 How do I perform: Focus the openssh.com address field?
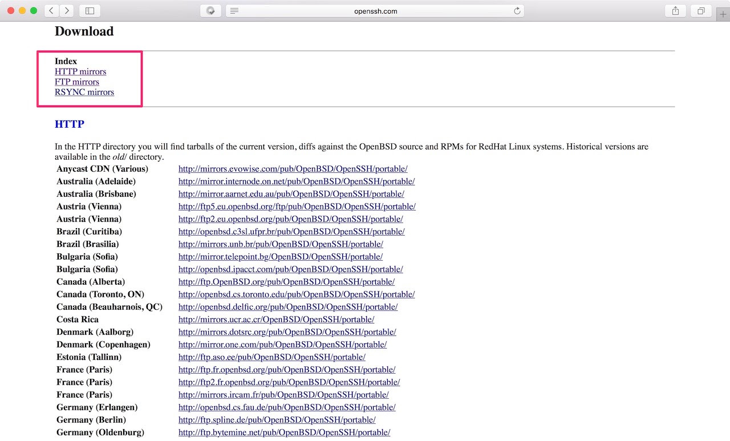point(375,11)
